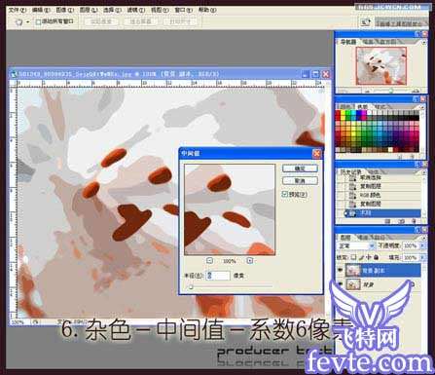Click the lock transparent pixels icon

click(x=354, y=257)
